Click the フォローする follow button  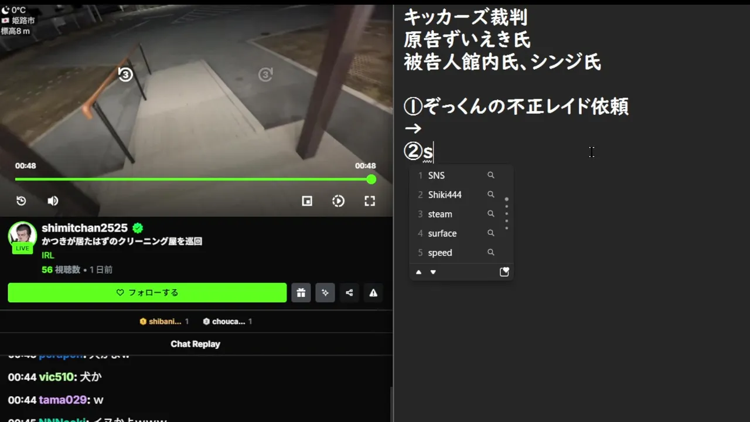pos(147,292)
